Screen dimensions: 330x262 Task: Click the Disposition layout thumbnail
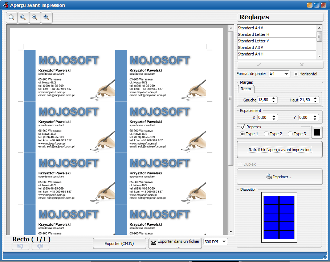(x=279, y=217)
